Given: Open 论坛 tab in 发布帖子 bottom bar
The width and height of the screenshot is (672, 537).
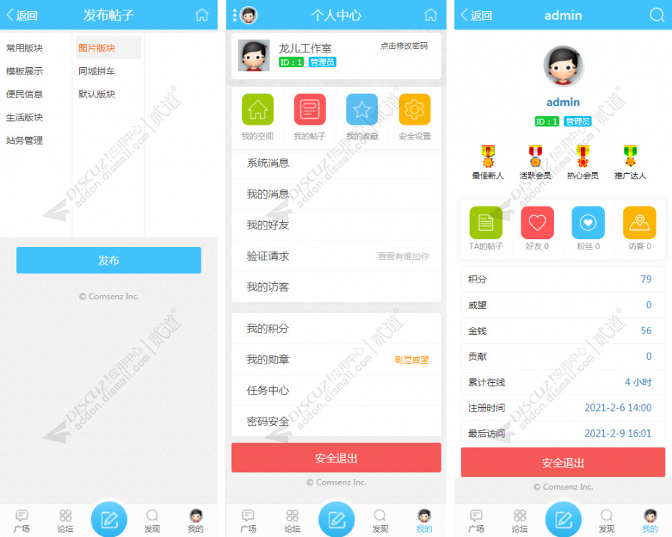Looking at the screenshot, I should tap(66, 521).
